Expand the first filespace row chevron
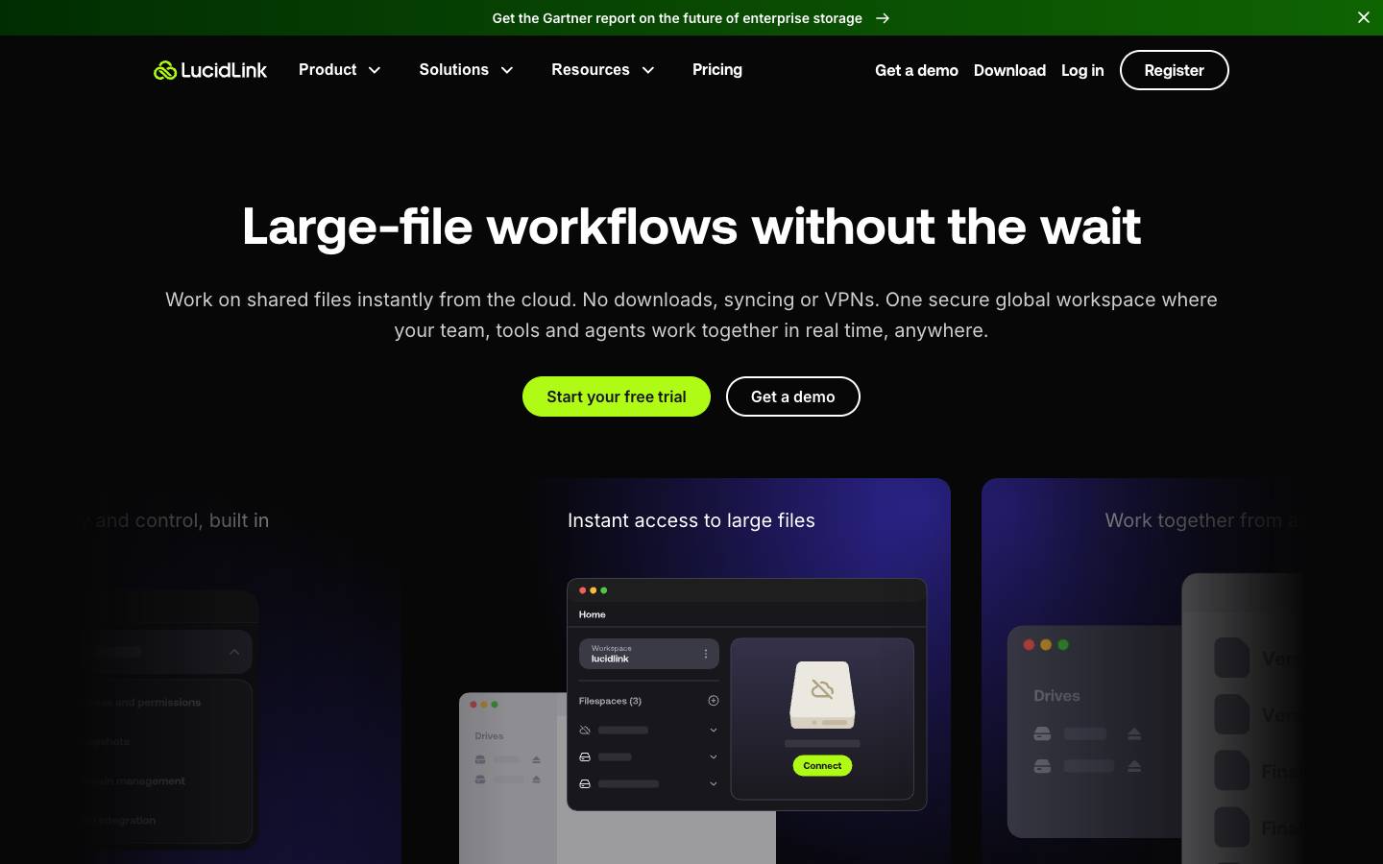This screenshot has width=1383, height=864. (x=714, y=731)
